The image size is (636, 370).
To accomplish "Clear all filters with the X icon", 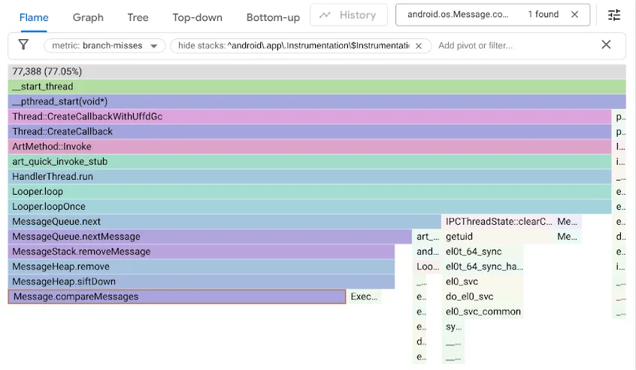I will coord(606,45).
